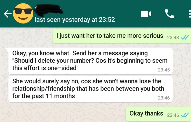Tap the read ticks on 'Okay thanks'

(185, 115)
